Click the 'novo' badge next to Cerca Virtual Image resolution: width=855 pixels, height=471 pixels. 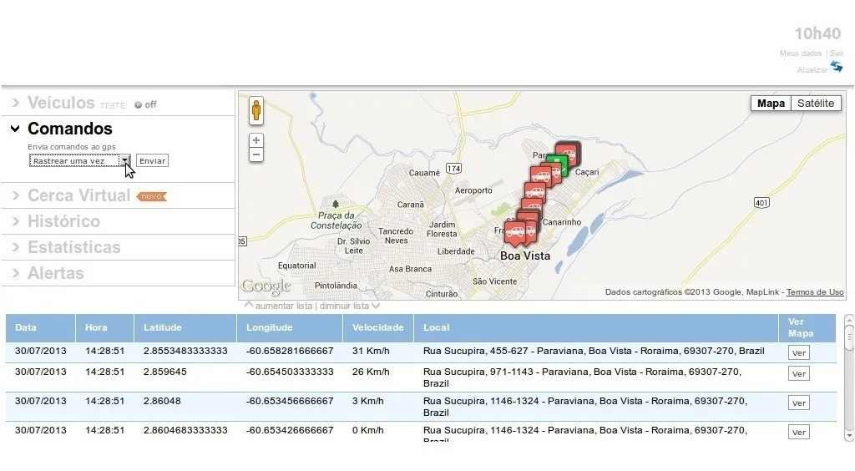pyautogui.click(x=152, y=196)
